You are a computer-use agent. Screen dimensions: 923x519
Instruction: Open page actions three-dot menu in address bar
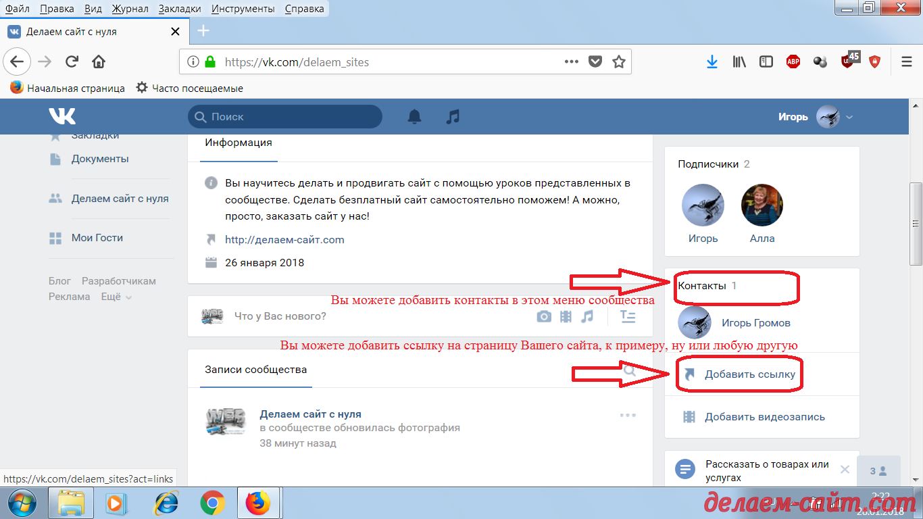tap(572, 62)
